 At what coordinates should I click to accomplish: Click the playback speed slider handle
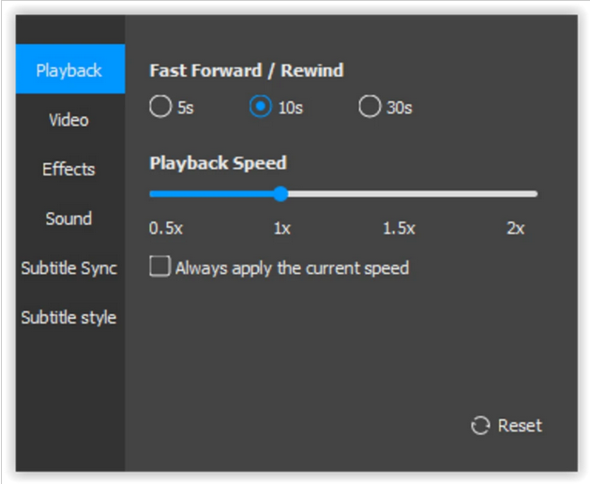pos(280,194)
